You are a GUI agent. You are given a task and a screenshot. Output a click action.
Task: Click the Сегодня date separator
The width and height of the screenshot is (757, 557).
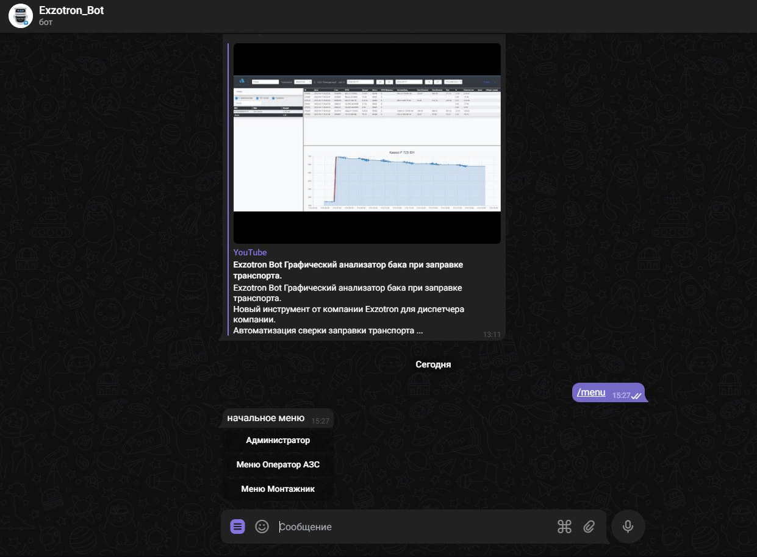point(433,364)
